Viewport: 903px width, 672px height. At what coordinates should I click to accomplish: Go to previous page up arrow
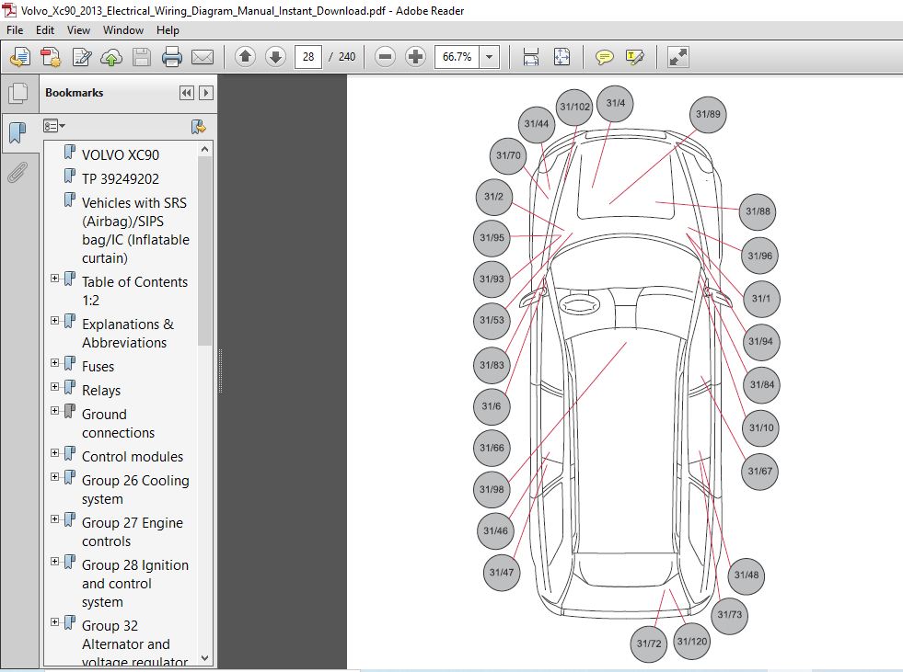tap(246, 56)
